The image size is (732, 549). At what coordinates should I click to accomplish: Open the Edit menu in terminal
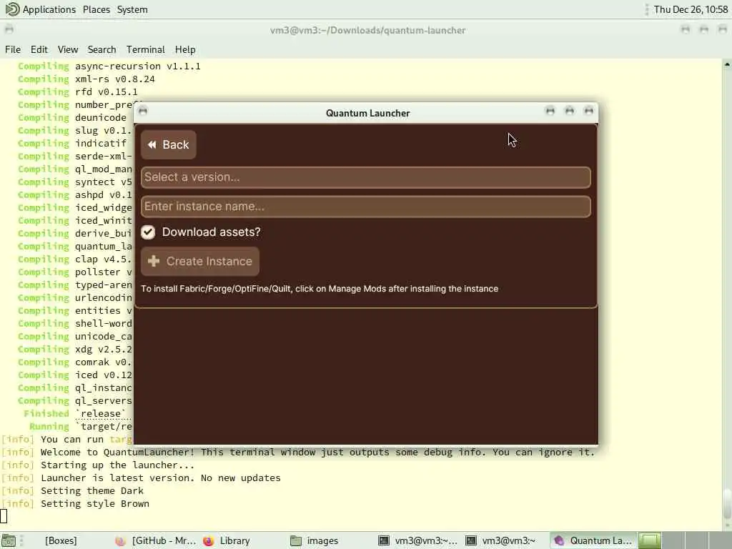pyautogui.click(x=39, y=49)
